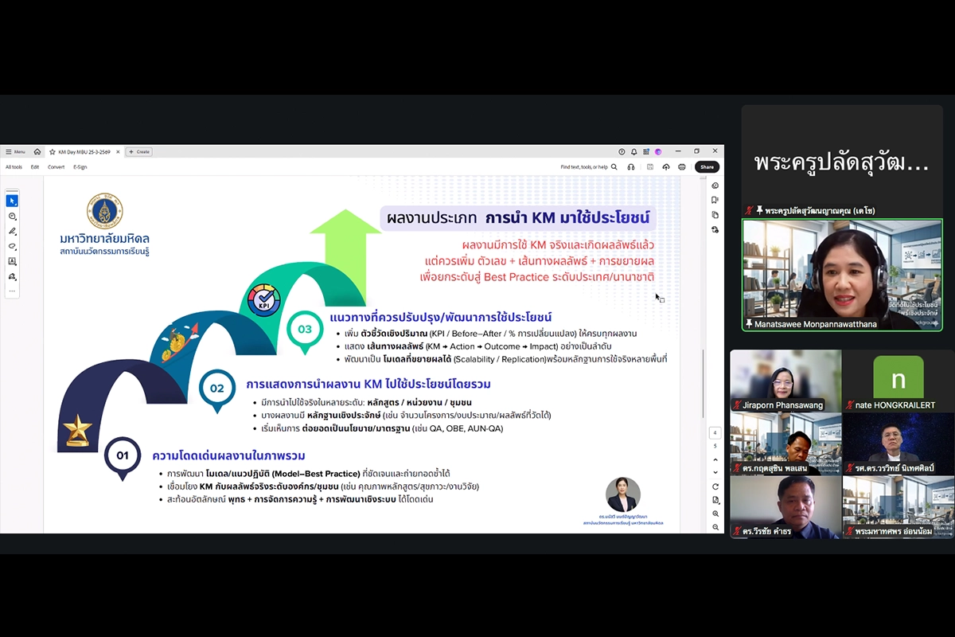Open the hamburger Menu
Image resolution: width=955 pixels, height=637 pixels.
pyautogui.click(x=15, y=151)
